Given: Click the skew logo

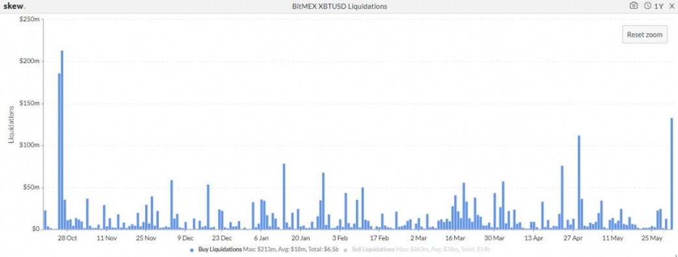Looking at the screenshot, I should coord(14,6).
